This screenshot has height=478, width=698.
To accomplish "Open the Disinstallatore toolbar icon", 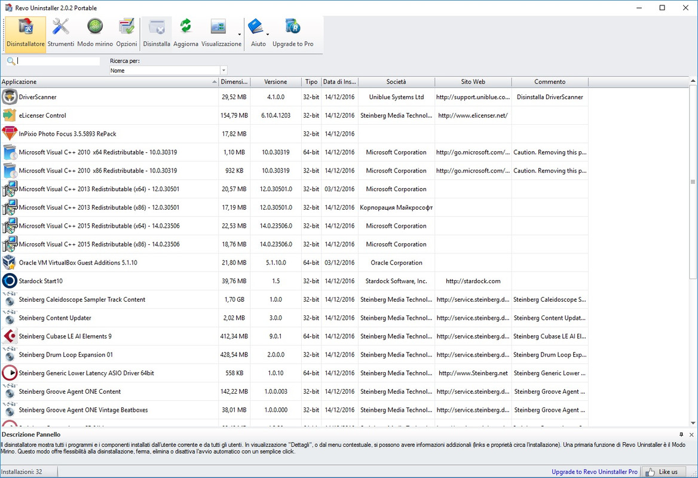I will pos(25,27).
